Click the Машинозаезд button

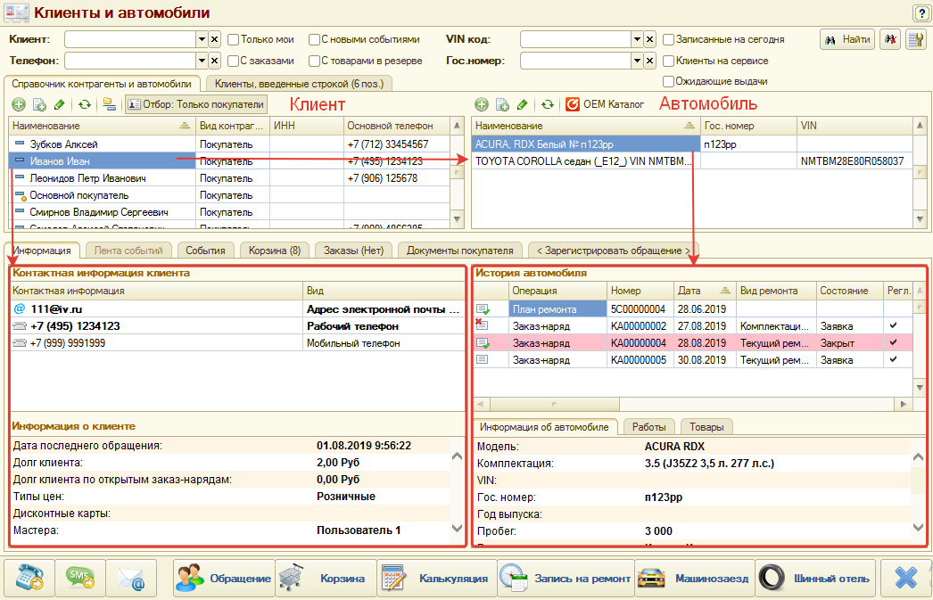click(694, 578)
